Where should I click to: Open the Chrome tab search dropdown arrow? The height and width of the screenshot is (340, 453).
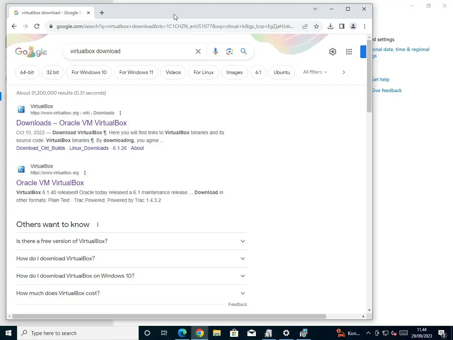[315, 9]
